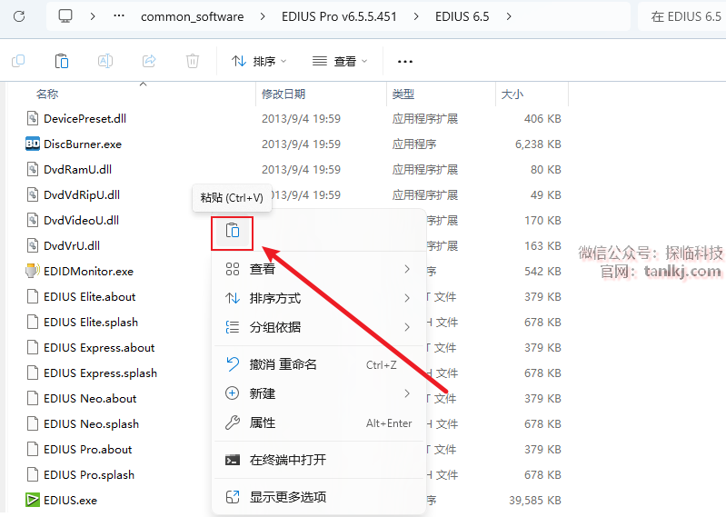
Task: Click the Delete trash toolbar icon
Action: coord(193,61)
